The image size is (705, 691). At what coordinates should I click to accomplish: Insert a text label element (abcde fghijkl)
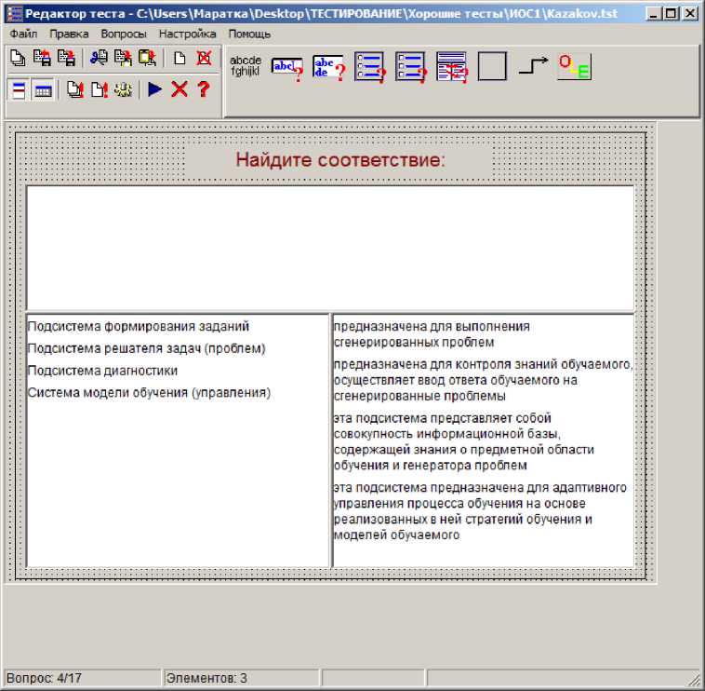(x=246, y=66)
